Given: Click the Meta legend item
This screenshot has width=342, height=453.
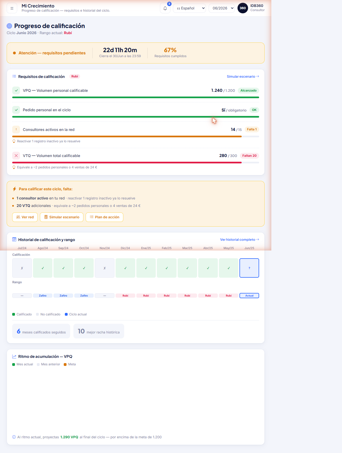Looking at the screenshot, I should [70, 364].
